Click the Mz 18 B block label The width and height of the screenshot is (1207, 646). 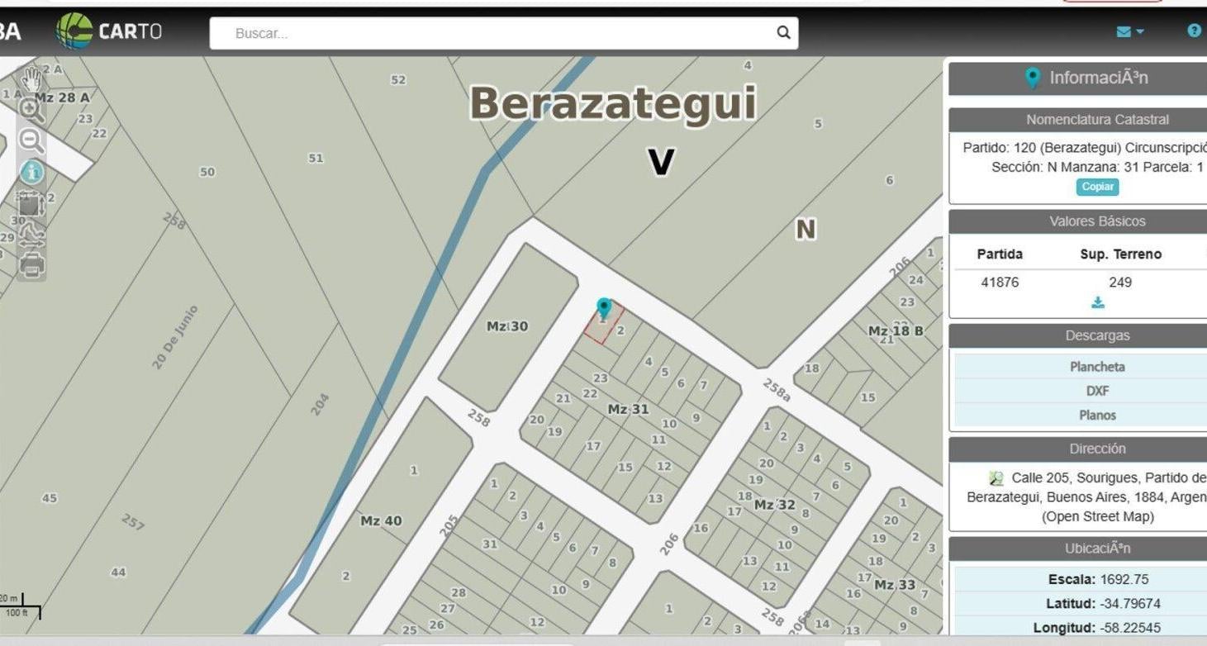[896, 330]
